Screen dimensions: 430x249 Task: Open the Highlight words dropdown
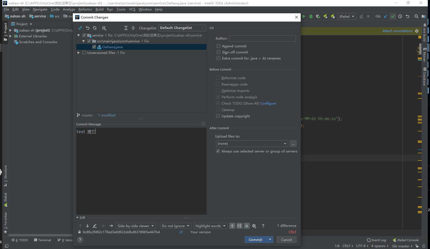pyautogui.click(x=210, y=226)
